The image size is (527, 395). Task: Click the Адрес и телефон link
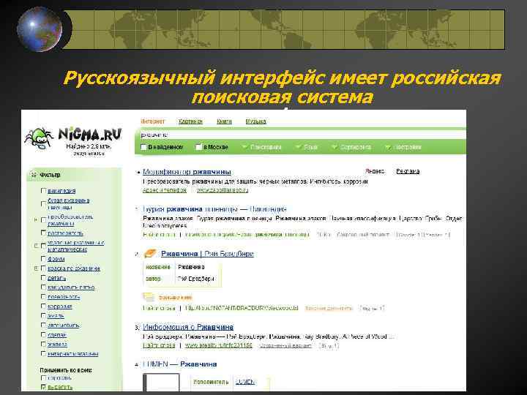165,190
